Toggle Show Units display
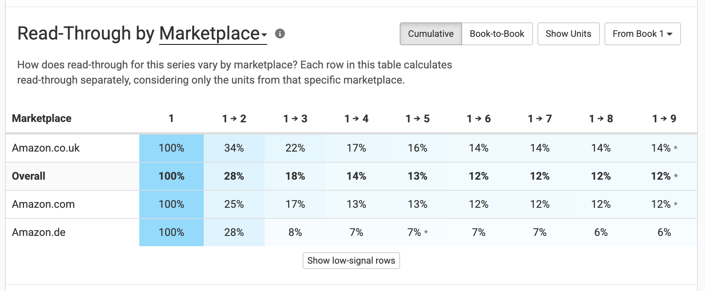 (x=568, y=34)
